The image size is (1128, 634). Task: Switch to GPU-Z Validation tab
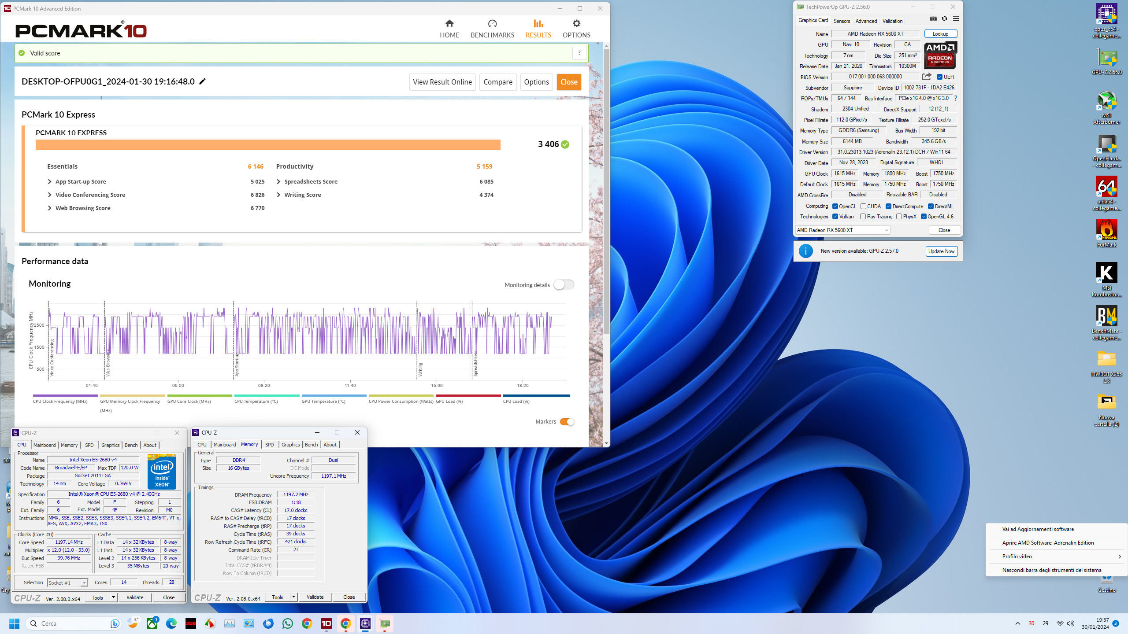(892, 21)
